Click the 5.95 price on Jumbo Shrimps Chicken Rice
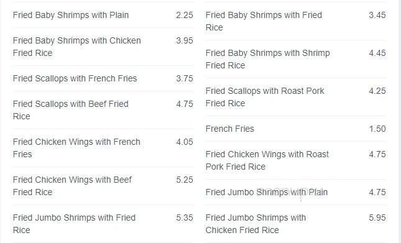The width and height of the screenshot is (401, 243). coord(377,218)
